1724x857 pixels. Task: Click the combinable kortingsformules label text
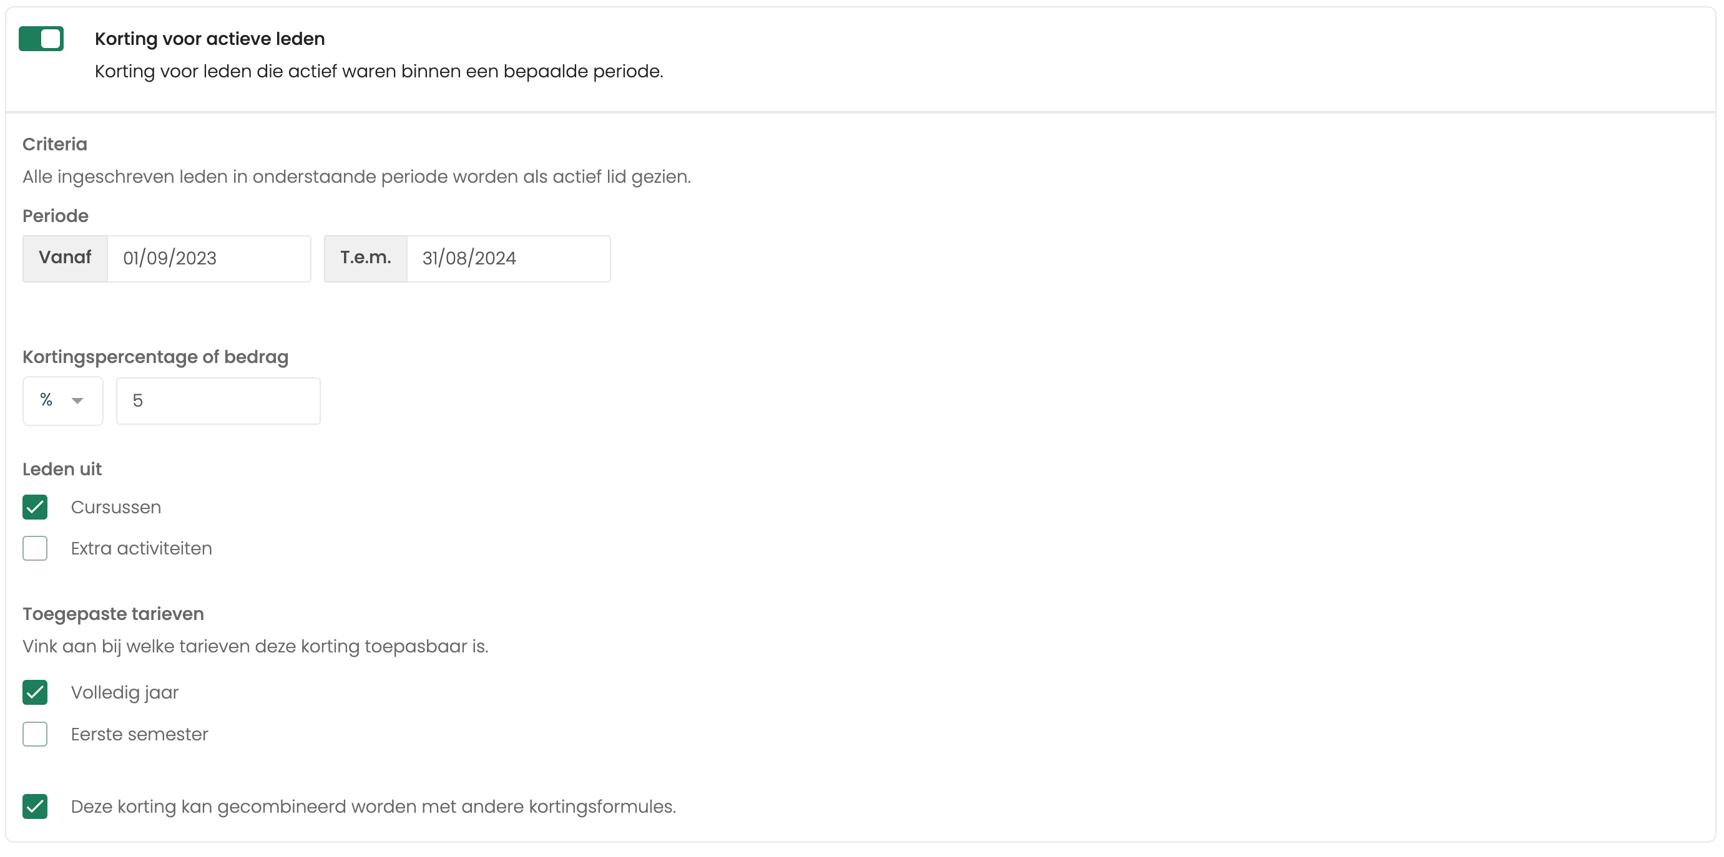[x=373, y=807]
